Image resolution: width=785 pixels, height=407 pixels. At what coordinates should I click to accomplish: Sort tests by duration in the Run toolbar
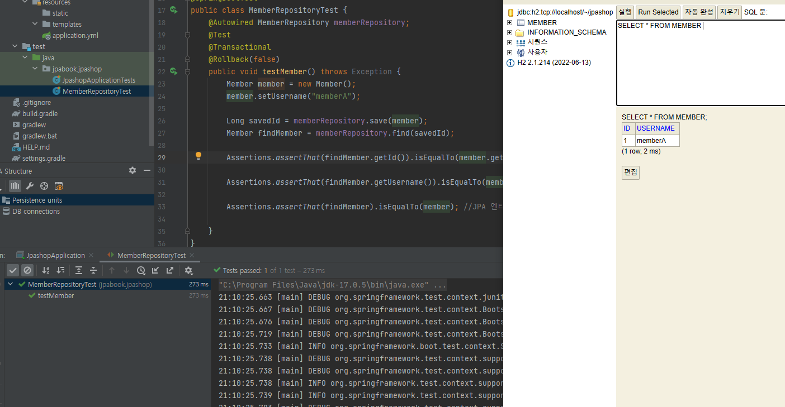pos(60,270)
